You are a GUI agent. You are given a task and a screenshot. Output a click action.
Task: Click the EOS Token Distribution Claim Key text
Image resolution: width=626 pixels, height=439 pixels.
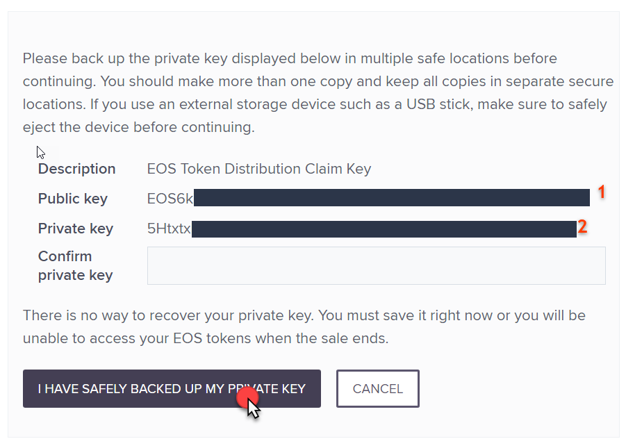(259, 169)
